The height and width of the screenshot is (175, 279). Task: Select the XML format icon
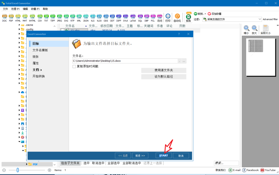point(79,18)
